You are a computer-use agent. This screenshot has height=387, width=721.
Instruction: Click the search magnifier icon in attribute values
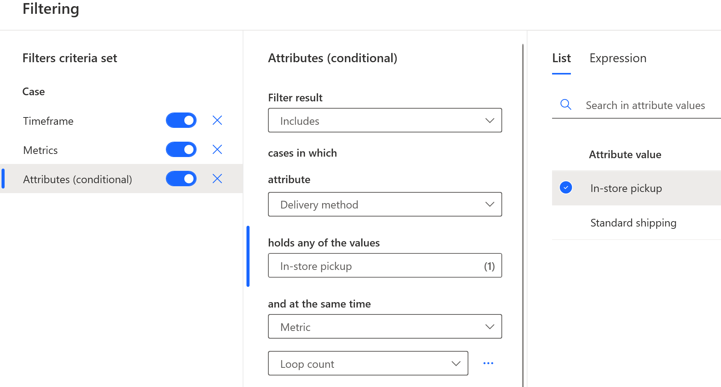coord(566,105)
